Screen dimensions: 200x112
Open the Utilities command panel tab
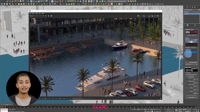pyautogui.click(x=197, y=7)
